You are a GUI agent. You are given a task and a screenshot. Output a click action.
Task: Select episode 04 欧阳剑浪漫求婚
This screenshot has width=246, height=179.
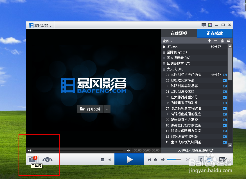[194, 92]
